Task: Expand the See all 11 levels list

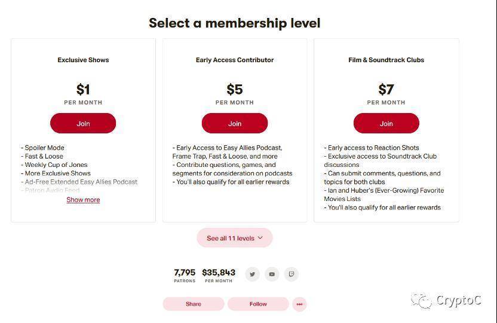Action: [x=235, y=238]
